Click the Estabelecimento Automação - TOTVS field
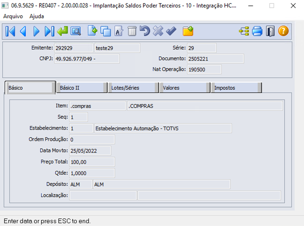 (163, 128)
